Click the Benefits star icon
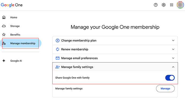 pyautogui.click(x=4, y=34)
